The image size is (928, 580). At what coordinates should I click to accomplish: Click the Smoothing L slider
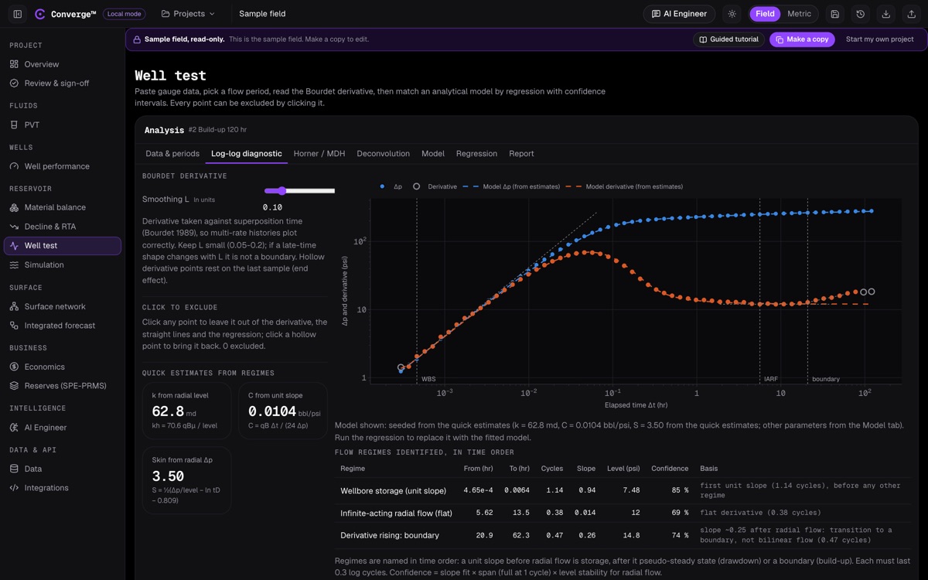pyautogui.click(x=299, y=191)
